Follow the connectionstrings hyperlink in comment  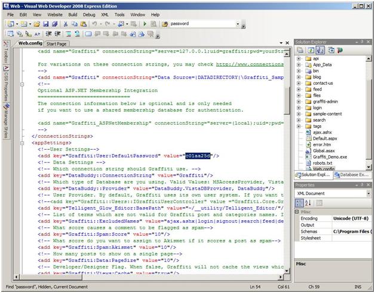point(250,64)
